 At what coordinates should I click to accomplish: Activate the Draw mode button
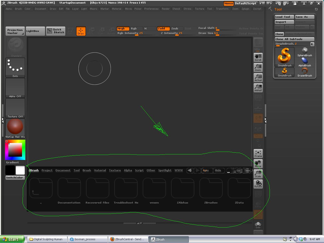81,31
